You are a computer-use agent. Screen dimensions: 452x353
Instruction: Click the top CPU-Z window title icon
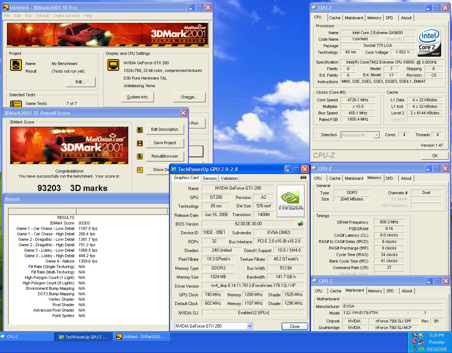(x=314, y=8)
